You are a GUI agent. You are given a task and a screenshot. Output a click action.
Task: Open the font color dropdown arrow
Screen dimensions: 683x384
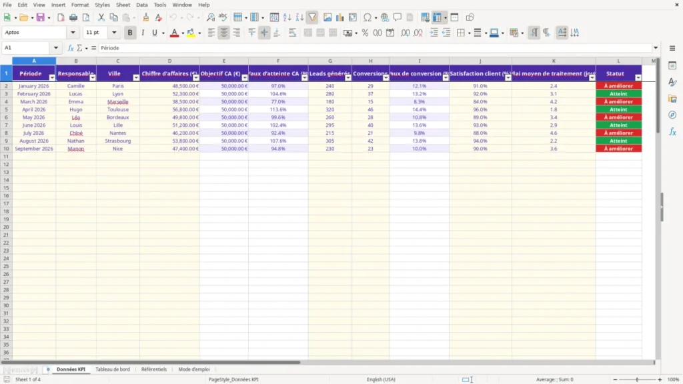tap(183, 33)
